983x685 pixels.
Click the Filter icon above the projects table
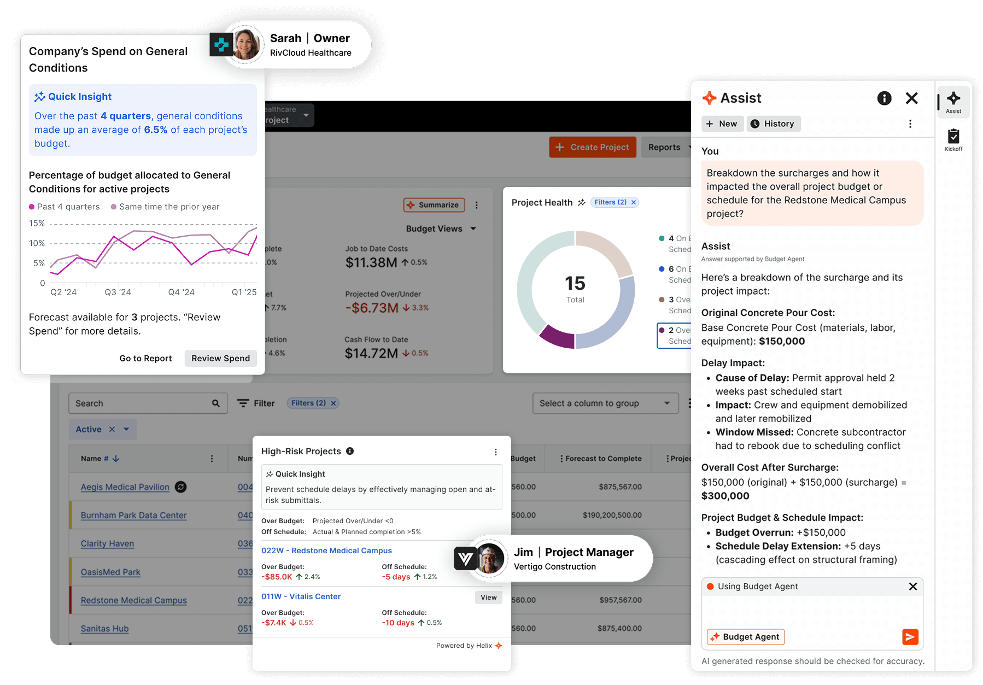[243, 403]
